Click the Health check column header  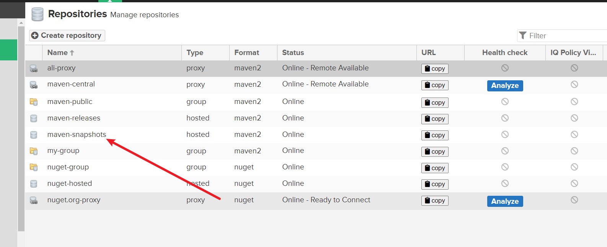pyautogui.click(x=504, y=53)
